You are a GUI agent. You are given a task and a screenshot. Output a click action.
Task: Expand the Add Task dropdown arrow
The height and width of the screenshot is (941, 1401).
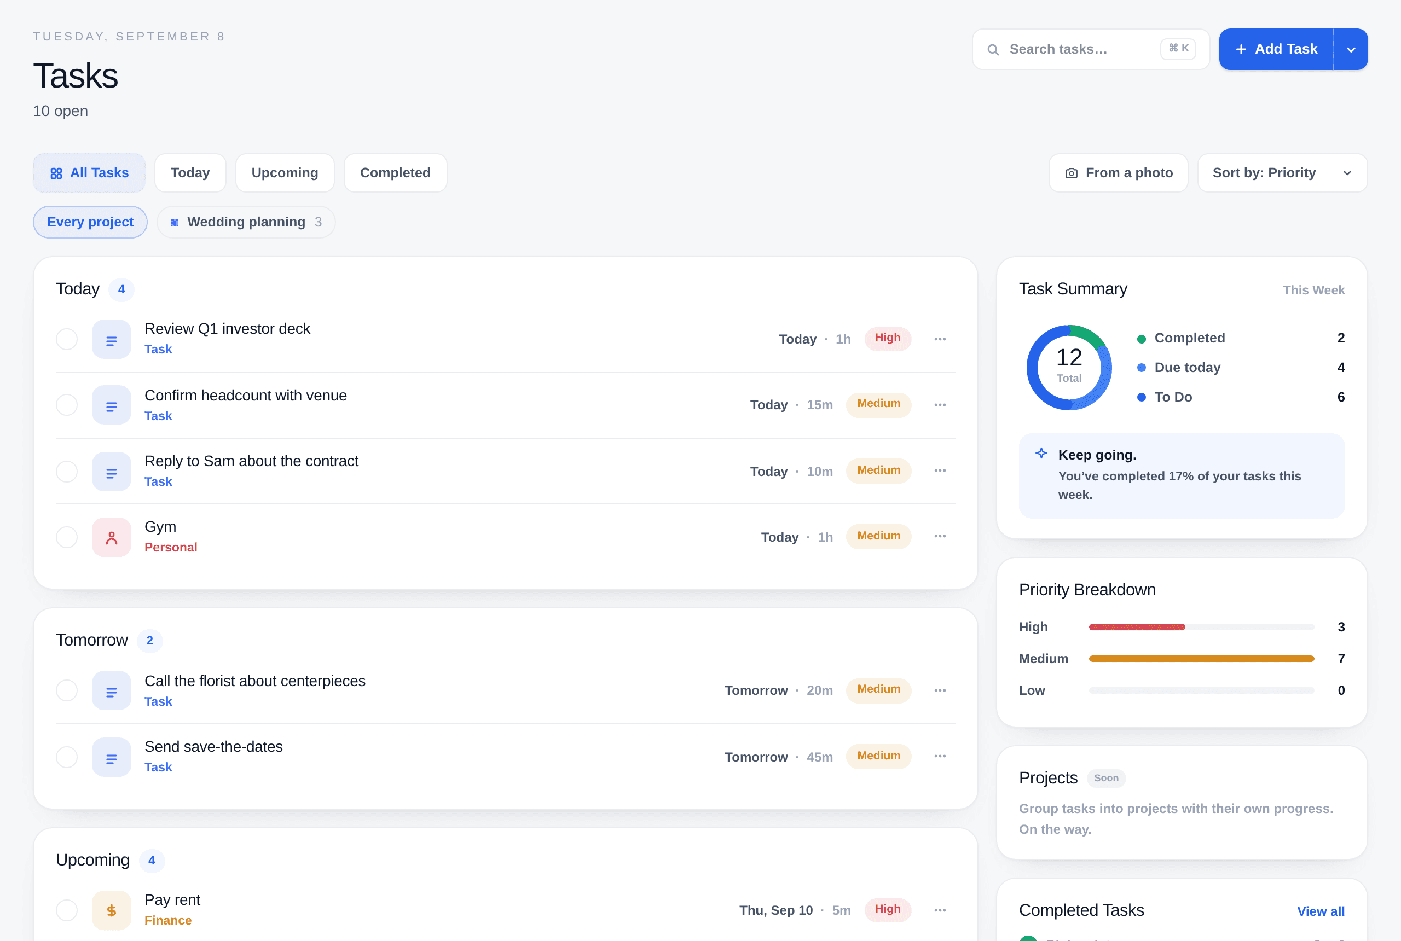[1351, 49]
